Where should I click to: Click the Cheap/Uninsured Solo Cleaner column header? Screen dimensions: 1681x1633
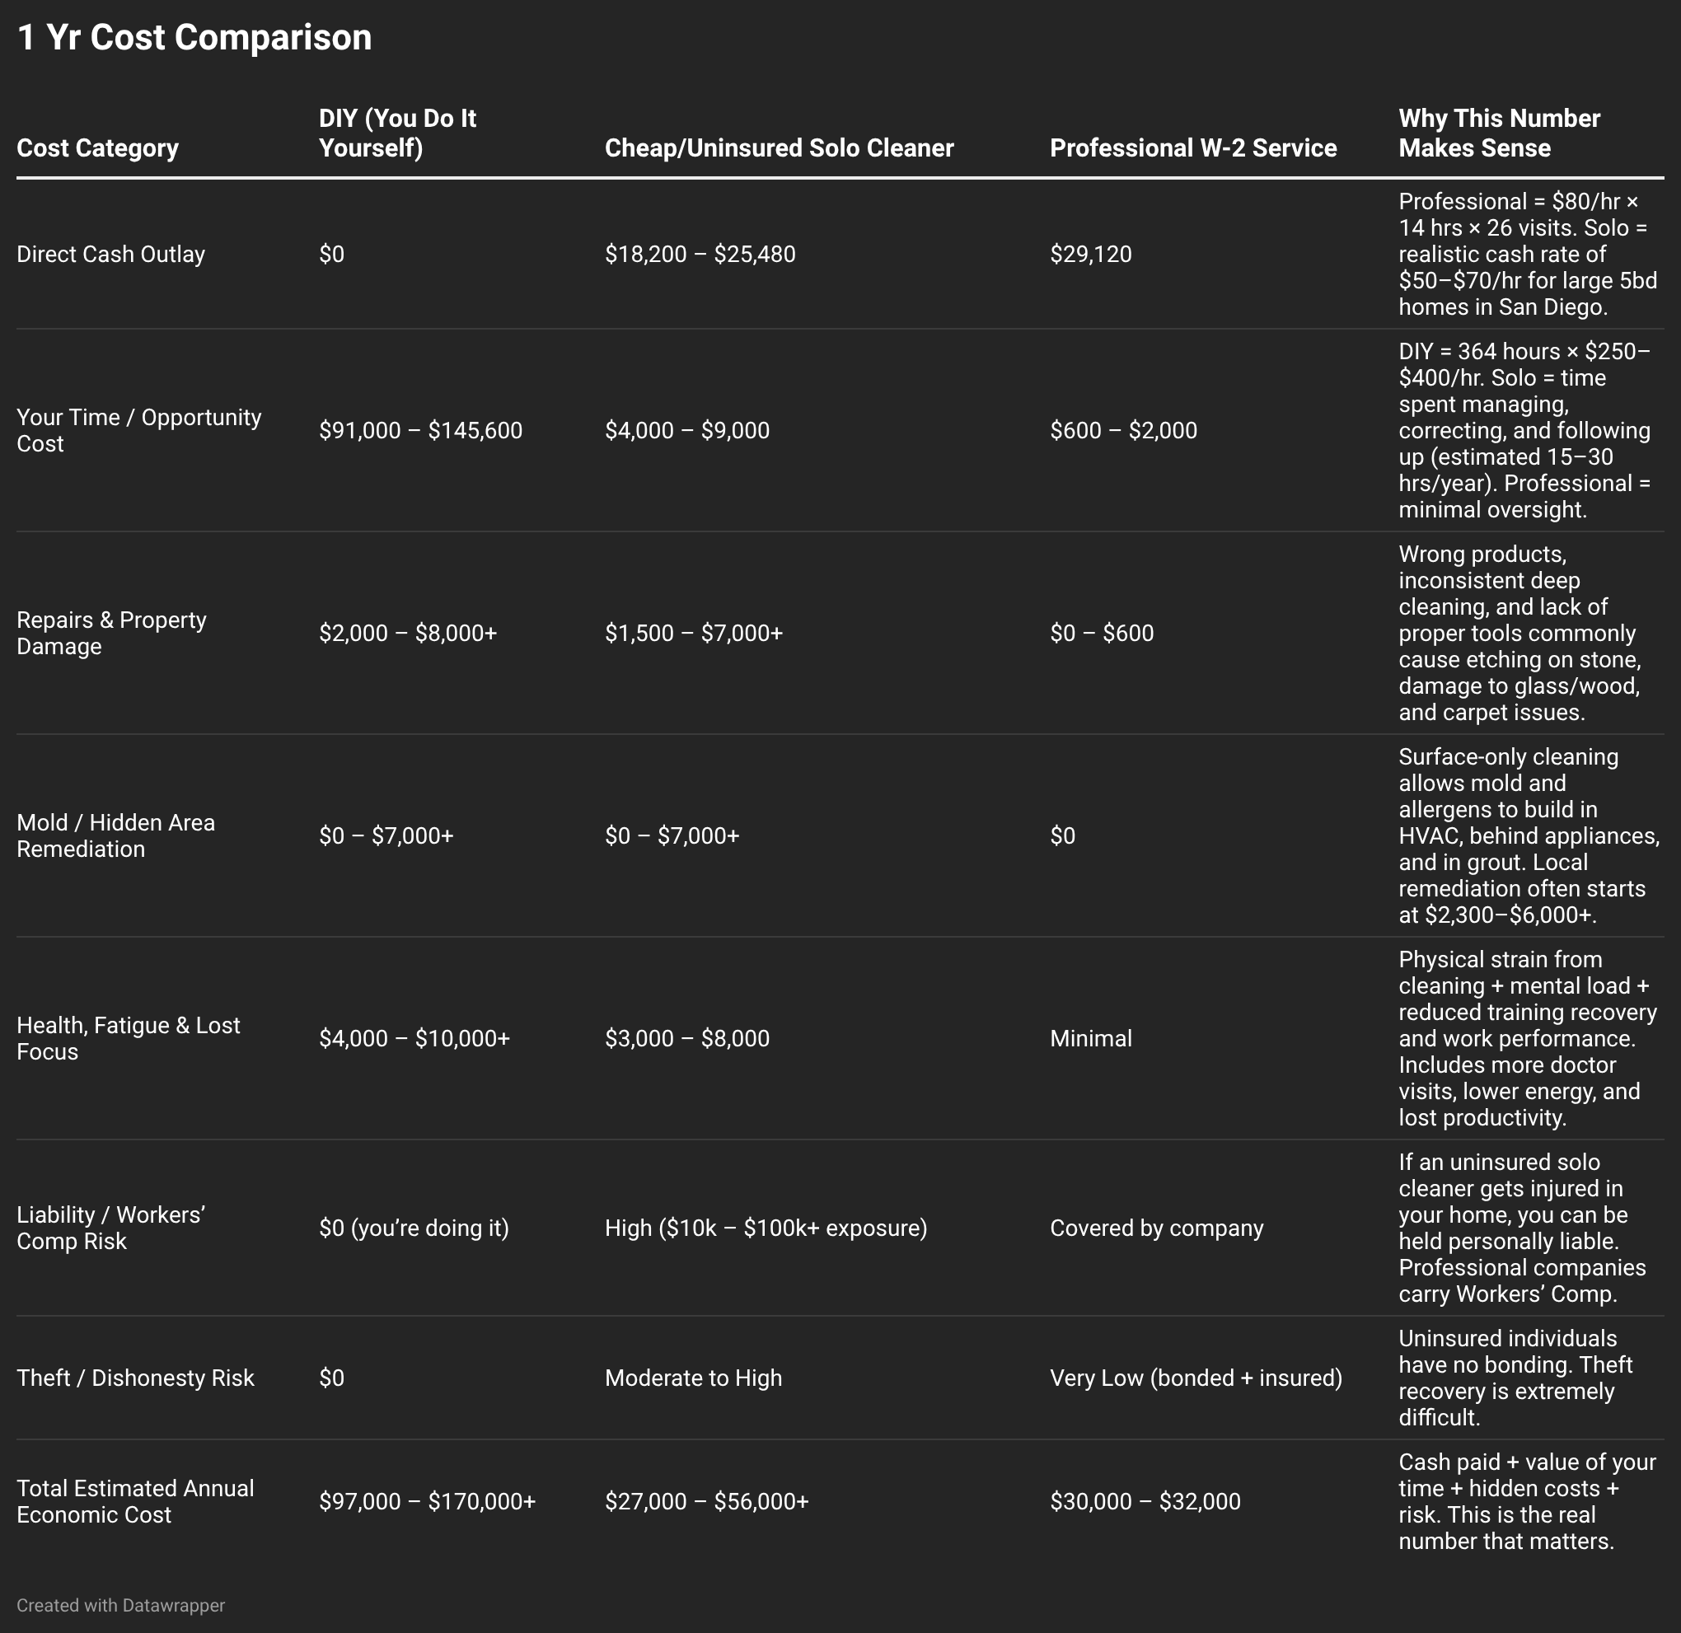click(779, 148)
